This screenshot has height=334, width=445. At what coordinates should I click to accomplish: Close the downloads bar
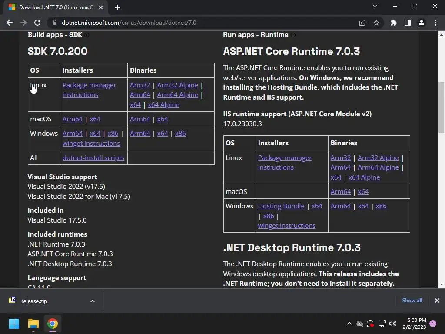[437, 301]
